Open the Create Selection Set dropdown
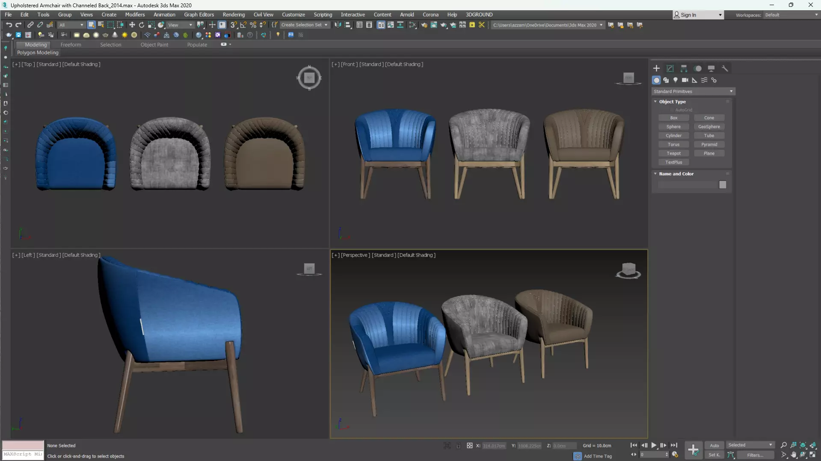Viewport: 821px width, 461px height. click(305, 25)
